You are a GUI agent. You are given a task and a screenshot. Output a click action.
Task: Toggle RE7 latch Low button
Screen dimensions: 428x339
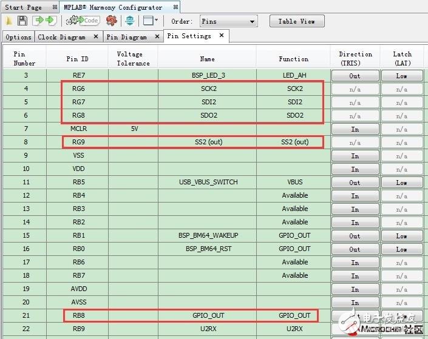[401, 76]
